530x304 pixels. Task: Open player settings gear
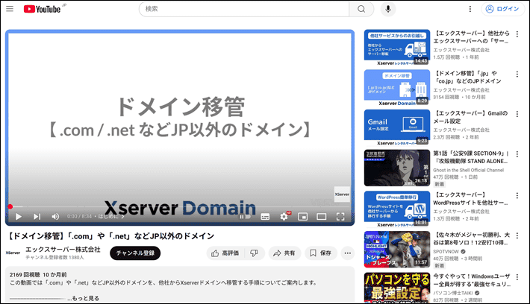coord(284,217)
